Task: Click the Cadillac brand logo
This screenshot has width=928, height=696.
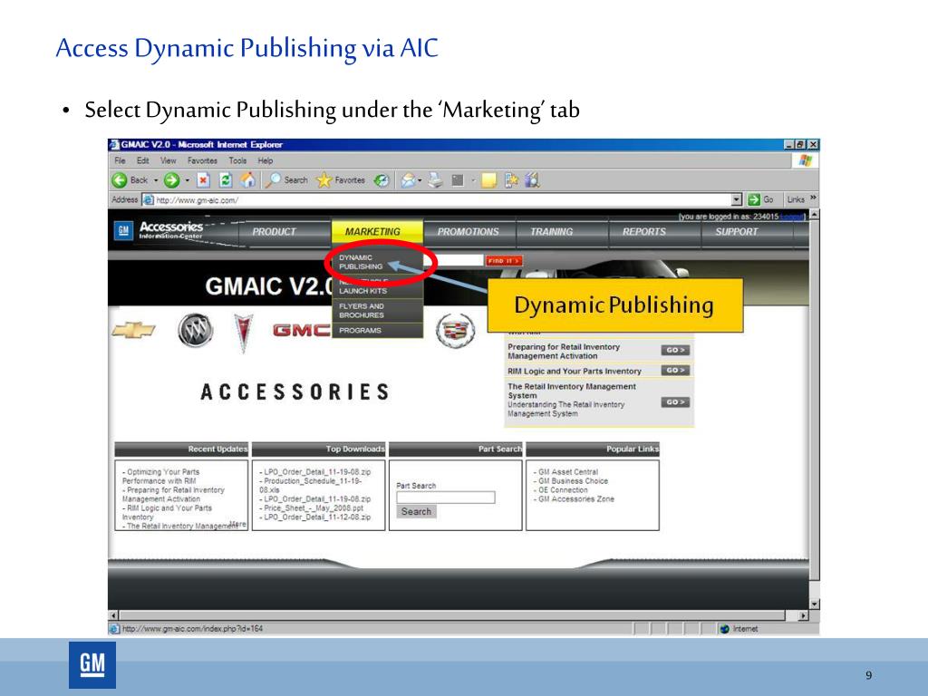Action: coord(455,330)
